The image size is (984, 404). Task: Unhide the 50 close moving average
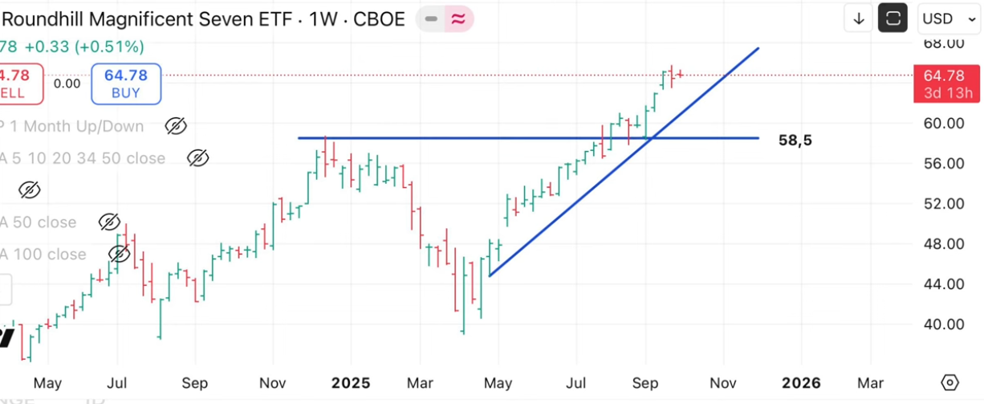tap(109, 222)
